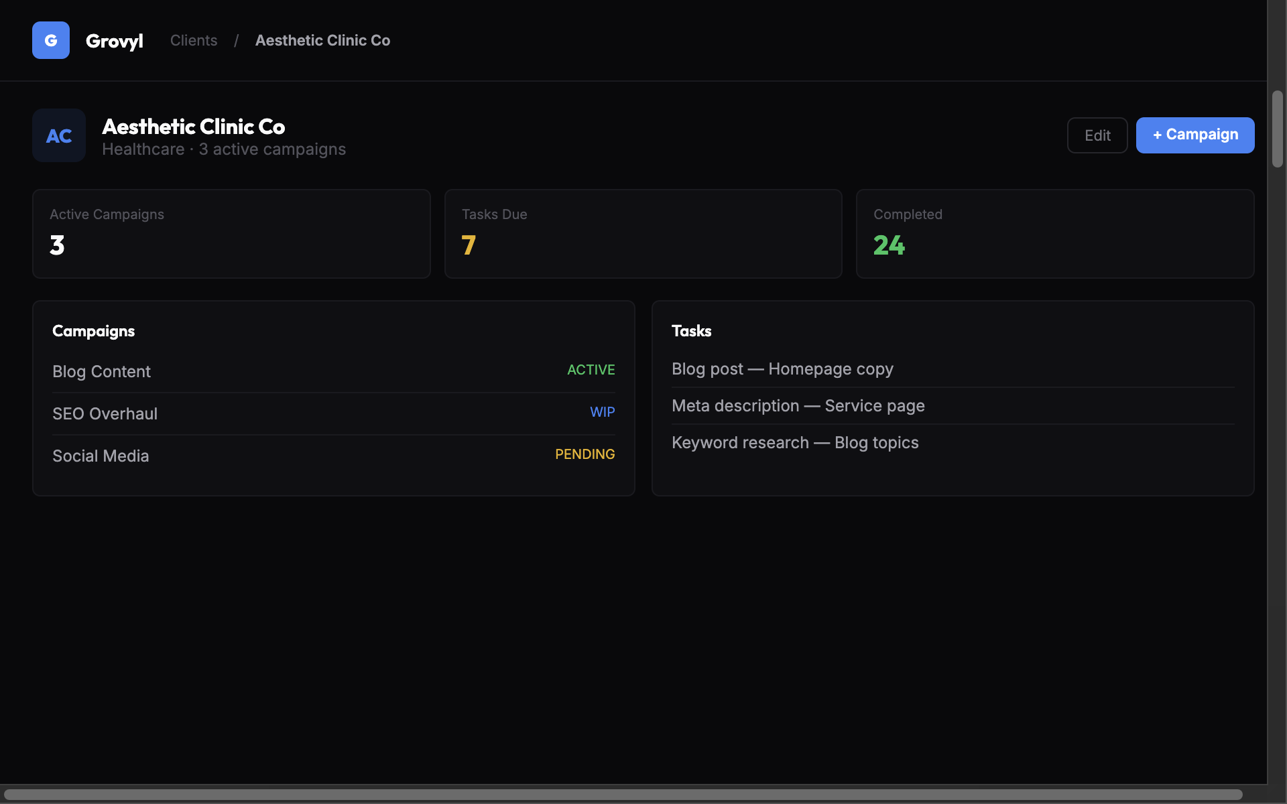Click the Grovyl brand name
The width and height of the screenshot is (1287, 804).
click(115, 41)
